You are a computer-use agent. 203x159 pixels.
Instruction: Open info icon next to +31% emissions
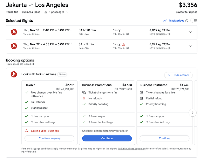169,48
